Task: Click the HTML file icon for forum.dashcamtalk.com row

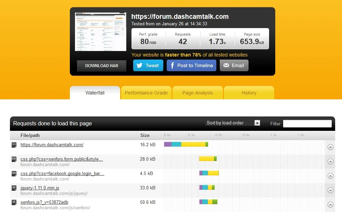Action: (14, 145)
